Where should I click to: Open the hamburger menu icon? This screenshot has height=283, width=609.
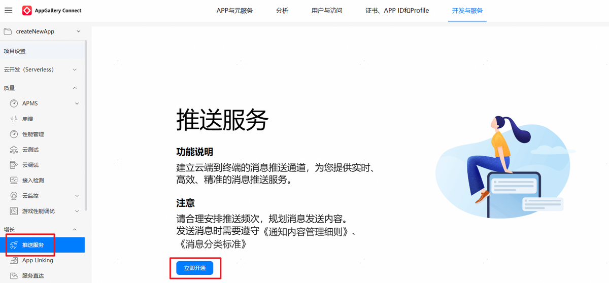click(8, 11)
